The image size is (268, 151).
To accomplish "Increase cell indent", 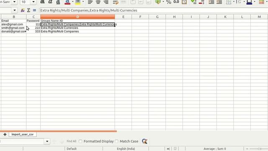I will pyautogui.click(x=211, y=2).
